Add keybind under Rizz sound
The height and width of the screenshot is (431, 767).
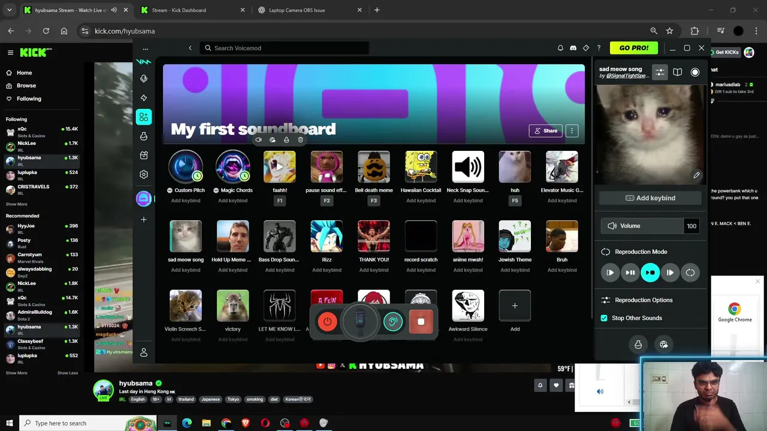point(327,270)
